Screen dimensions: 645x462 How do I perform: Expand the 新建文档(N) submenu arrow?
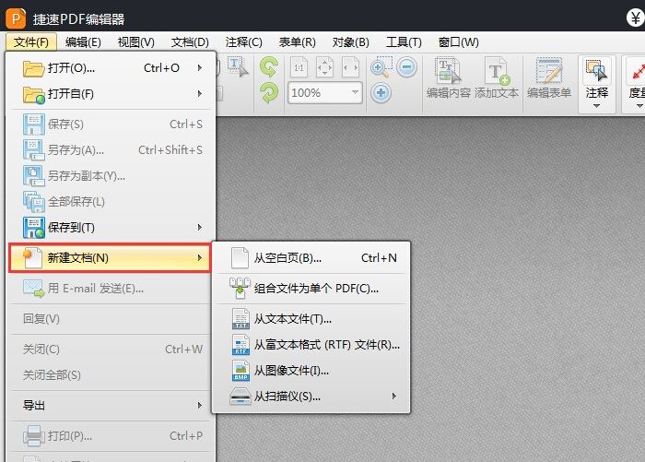(200, 258)
